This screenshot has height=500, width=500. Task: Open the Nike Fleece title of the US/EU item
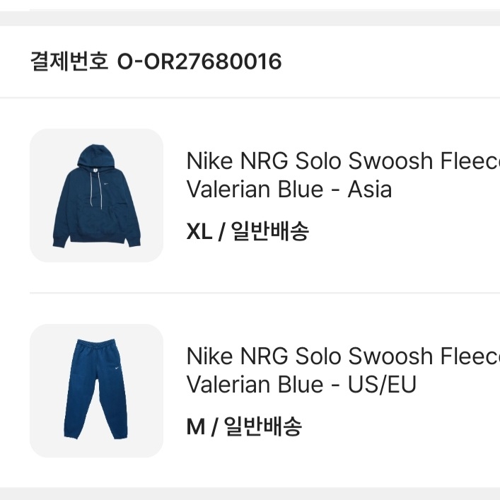(x=343, y=356)
